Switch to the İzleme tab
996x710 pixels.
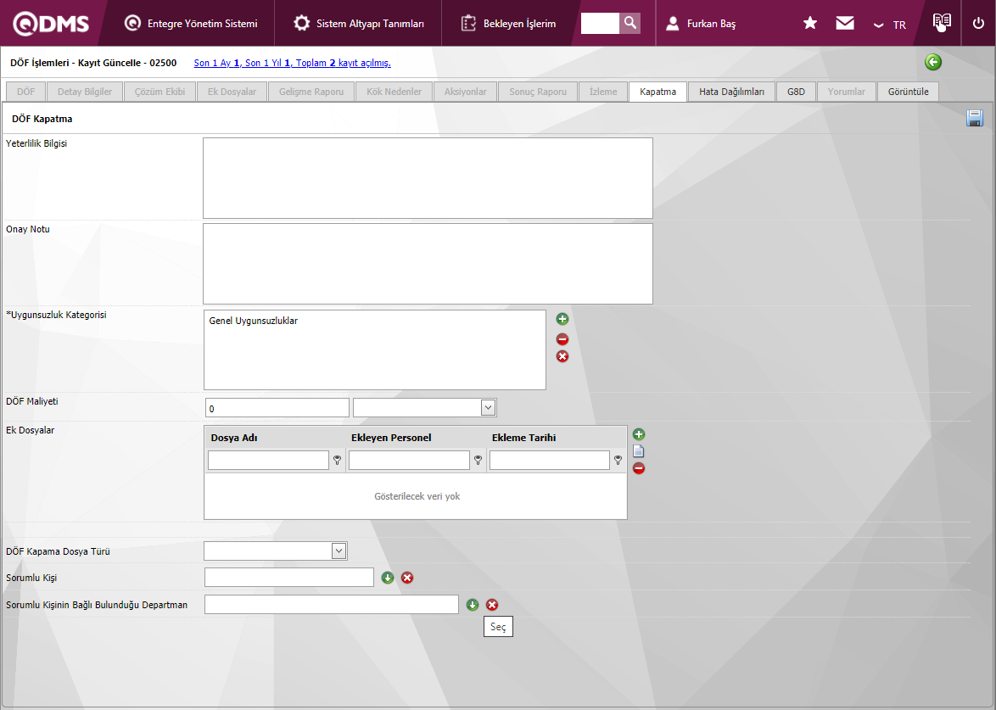pyautogui.click(x=603, y=92)
